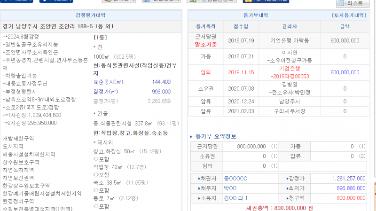Select 배출시설설치제한지역 zoning entry
The height and width of the screenshot is (211, 376).
[x=29, y=155]
